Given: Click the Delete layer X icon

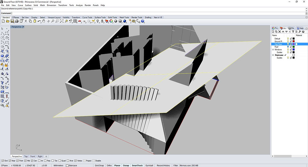Looking at the screenshot, I should 279,32.
